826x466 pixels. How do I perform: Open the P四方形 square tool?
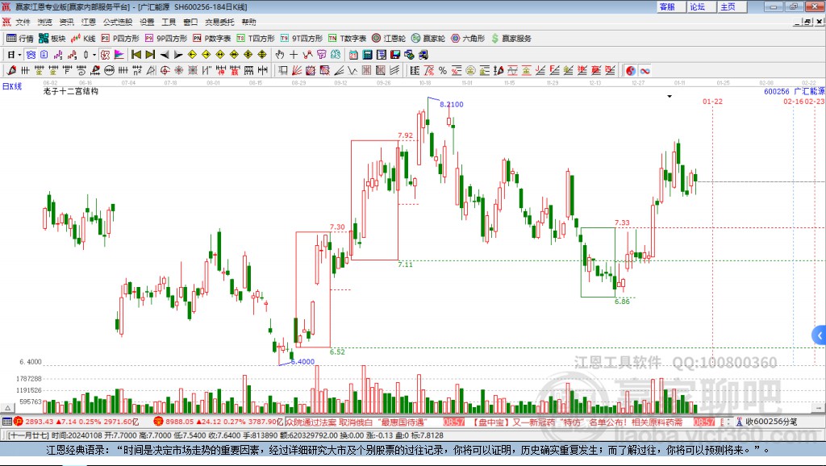pos(120,39)
